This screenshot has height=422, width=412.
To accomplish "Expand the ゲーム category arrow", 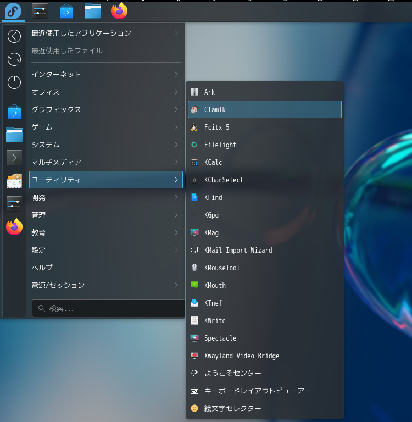I will pyautogui.click(x=176, y=127).
